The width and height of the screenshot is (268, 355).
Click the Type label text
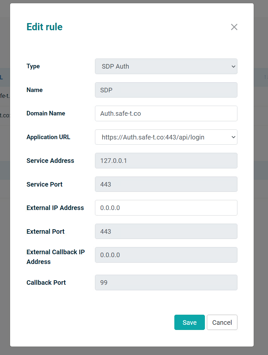[x=33, y=66]
